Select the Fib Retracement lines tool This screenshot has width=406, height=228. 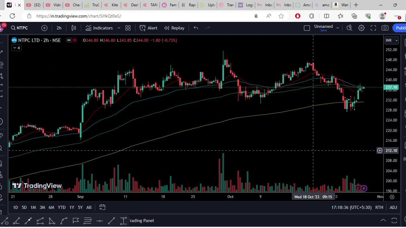88,221
